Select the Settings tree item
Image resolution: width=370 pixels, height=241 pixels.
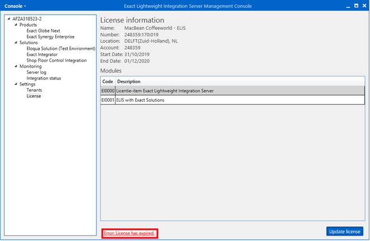(27, 84)
